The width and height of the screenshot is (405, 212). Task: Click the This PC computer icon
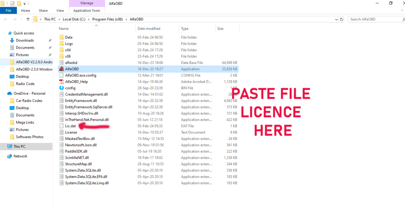pyautogui.click(x=10, y=146)
